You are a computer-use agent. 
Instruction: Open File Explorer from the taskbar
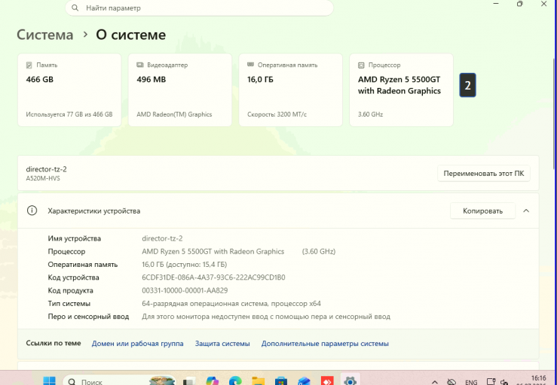(x=259, y=381)
